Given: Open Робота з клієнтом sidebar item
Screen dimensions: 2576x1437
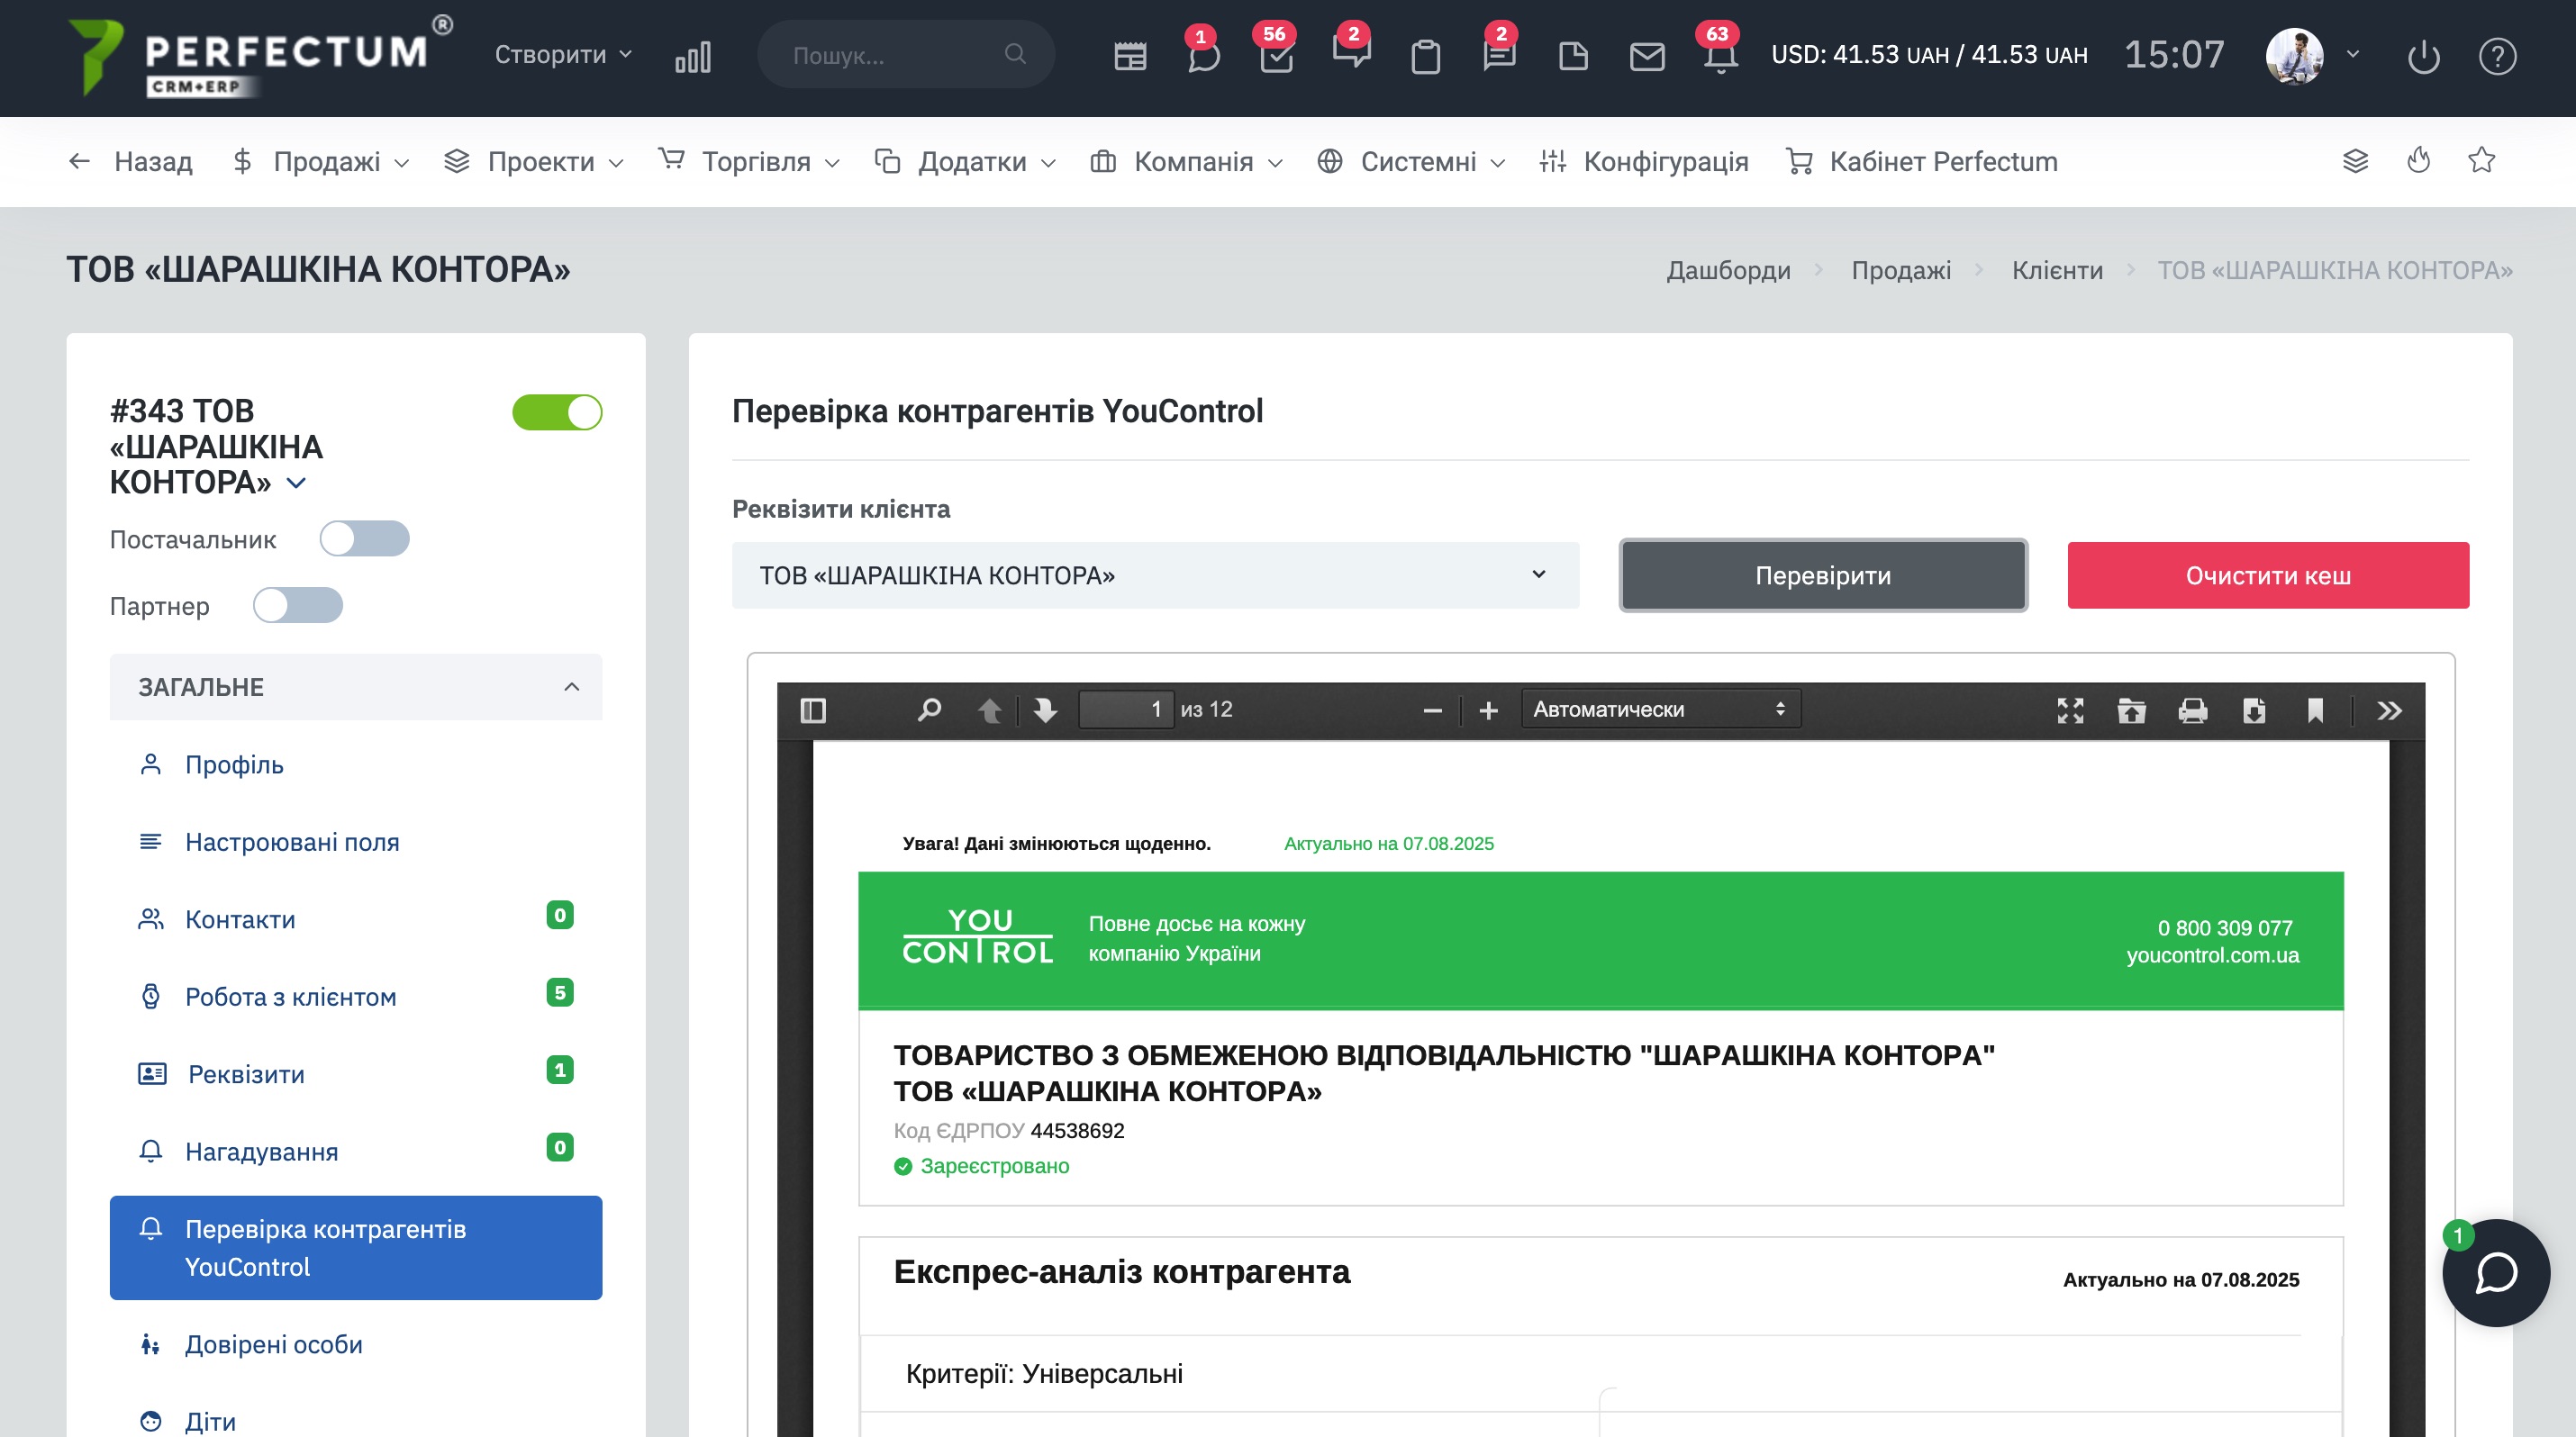Looking at the screenshot, I should pyautogui.click(x=291, y=998).
